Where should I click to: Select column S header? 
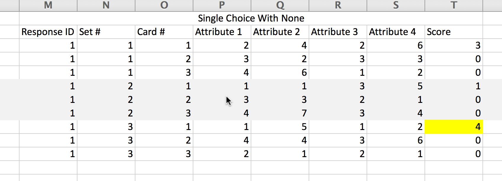pos(396,5)
